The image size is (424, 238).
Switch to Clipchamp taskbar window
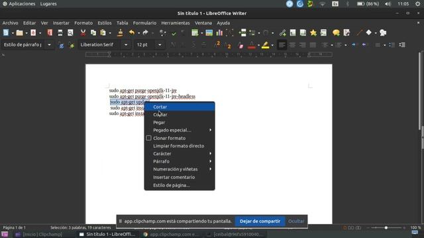click(x=39, y=235)
